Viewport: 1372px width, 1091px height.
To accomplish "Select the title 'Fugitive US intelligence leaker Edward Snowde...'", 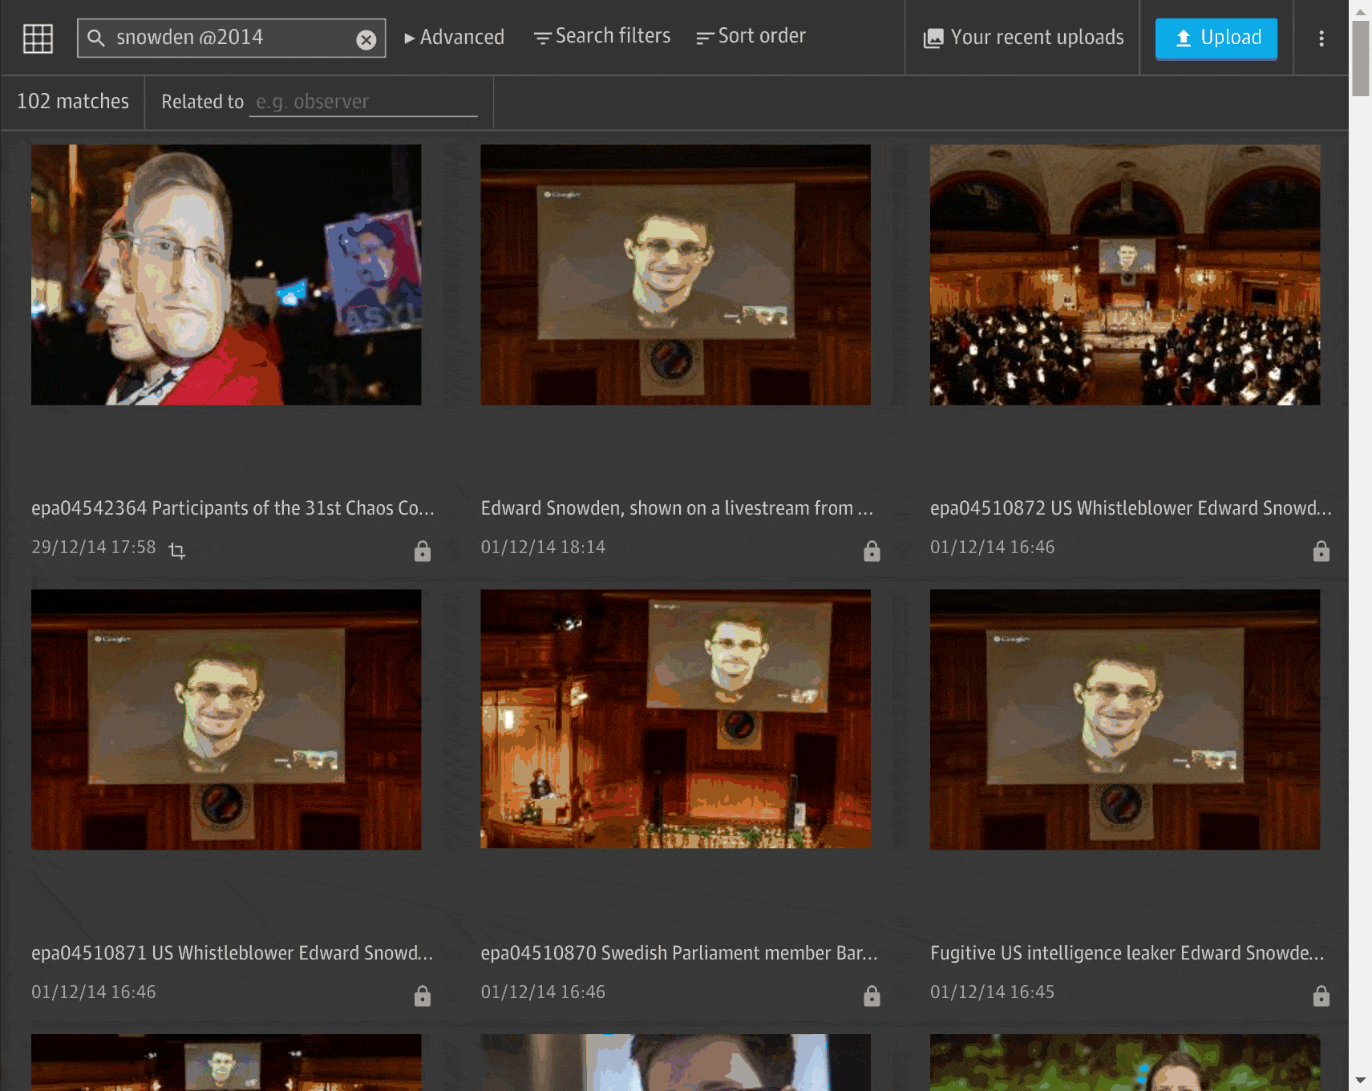I will 1127,953.
